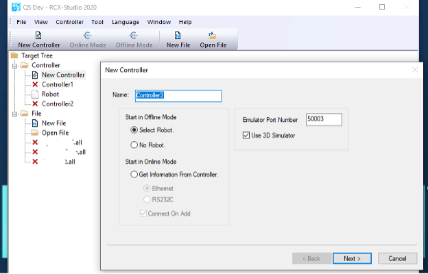Click the Online Mode toolbar icon
This screenshot has width=428, height=274.
(x=86, y=36)
